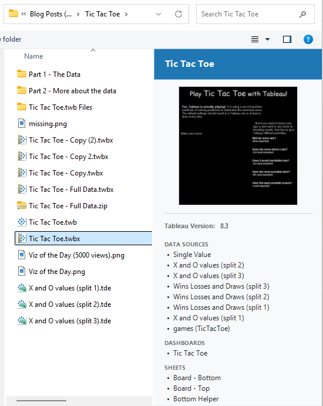This screenshot has height=406, width=323.
Task: Click X and O values (split 1) preview entry
Action: tap(208, 318)
